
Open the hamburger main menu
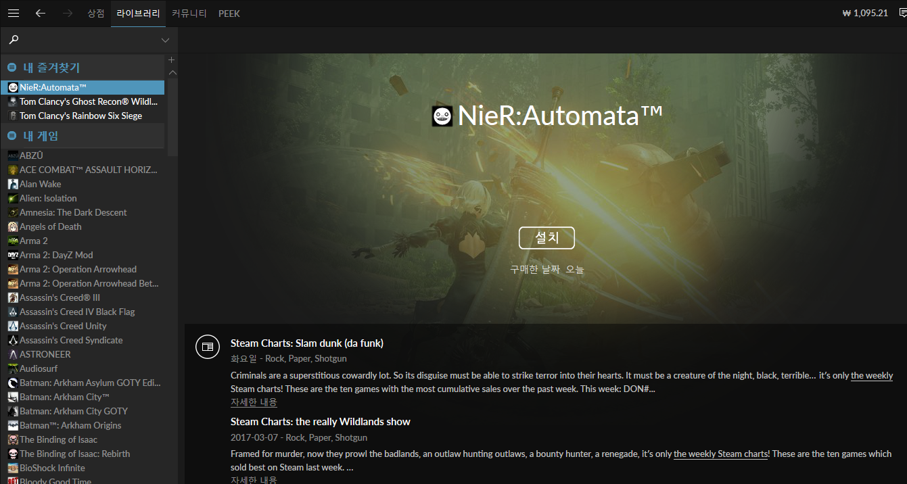click(14, 14)
